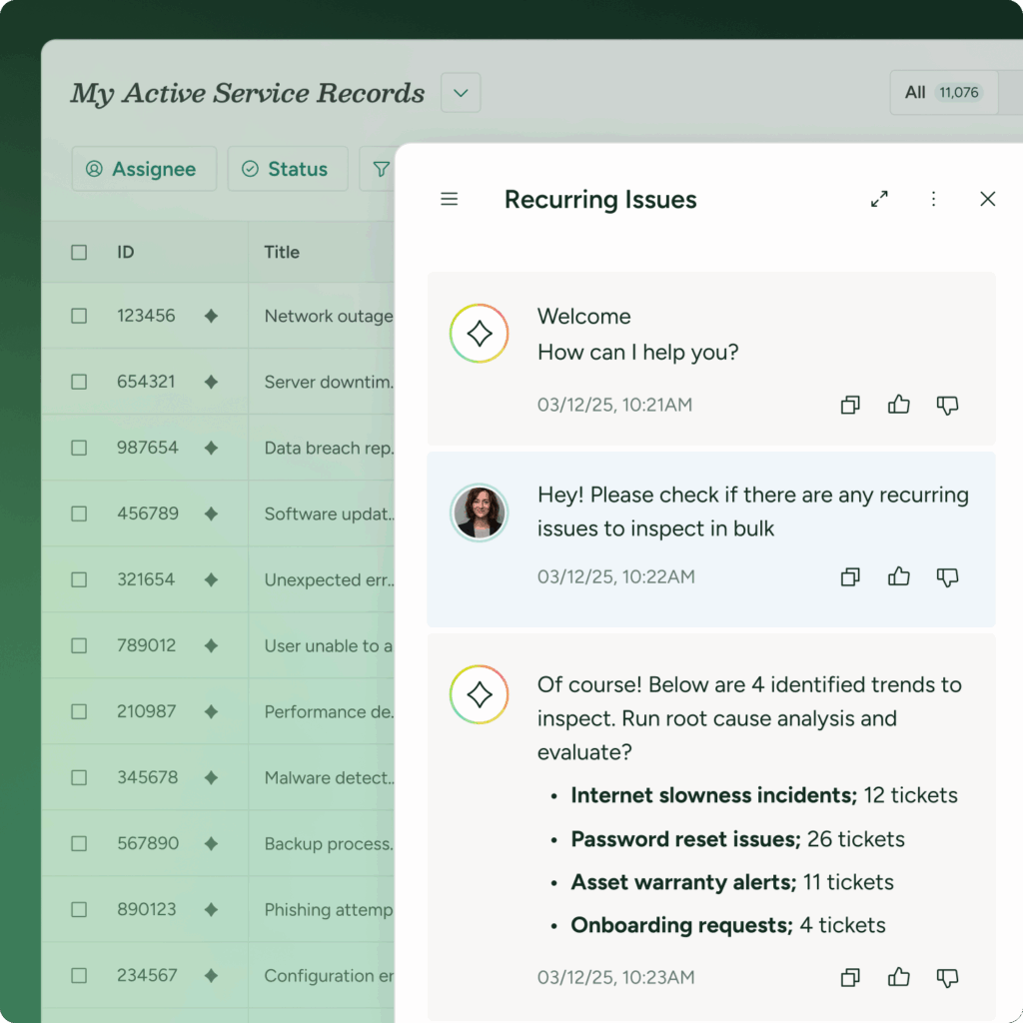This screenshot has height=1023, width=1023.
Task: Click the diamond icon beside ID 210987
Action: [211, 711]
